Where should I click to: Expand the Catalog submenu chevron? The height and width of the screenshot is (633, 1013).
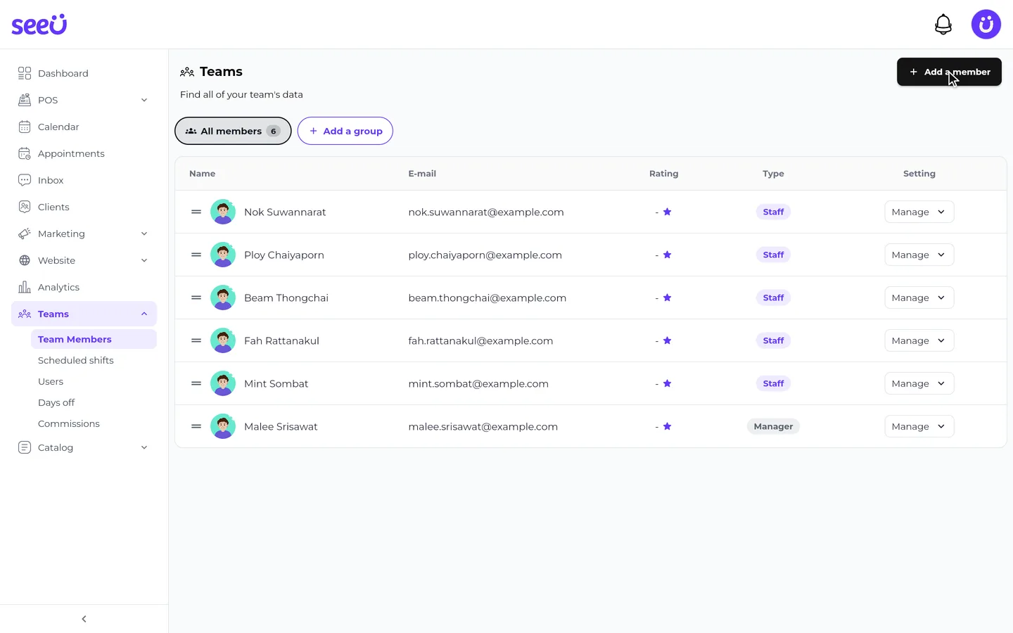coord(144,447)
